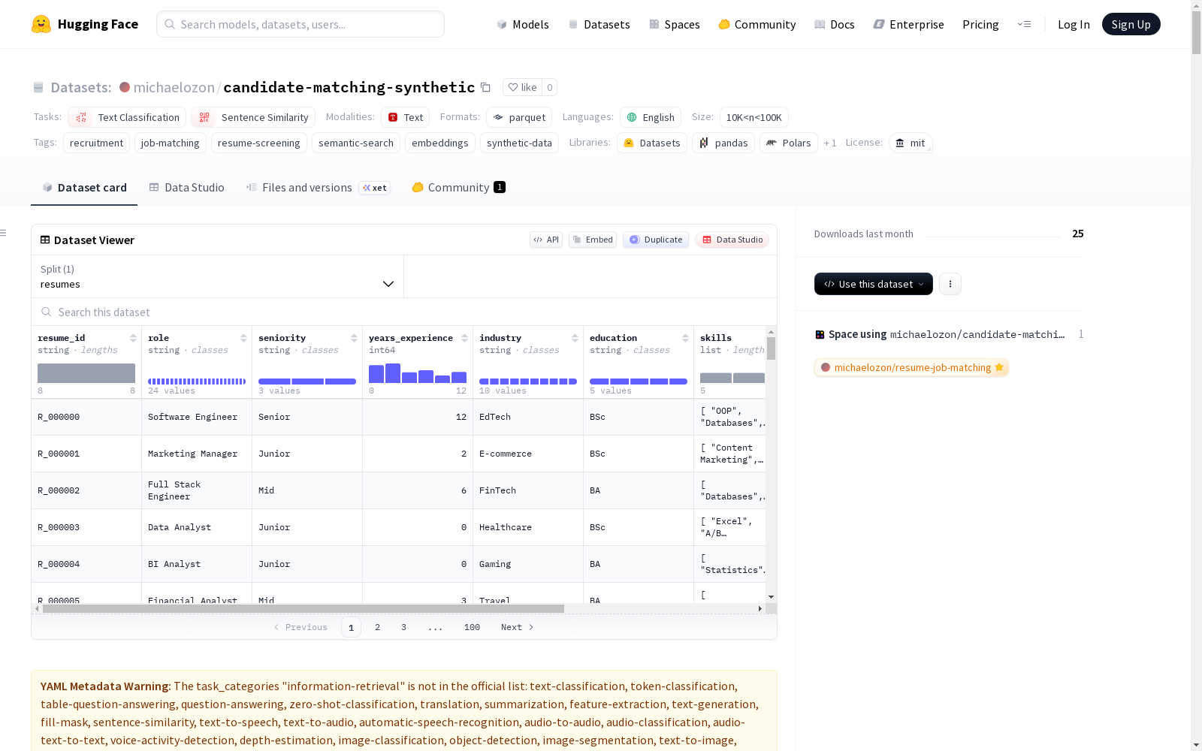Expand the +1 more libraries

830,143
